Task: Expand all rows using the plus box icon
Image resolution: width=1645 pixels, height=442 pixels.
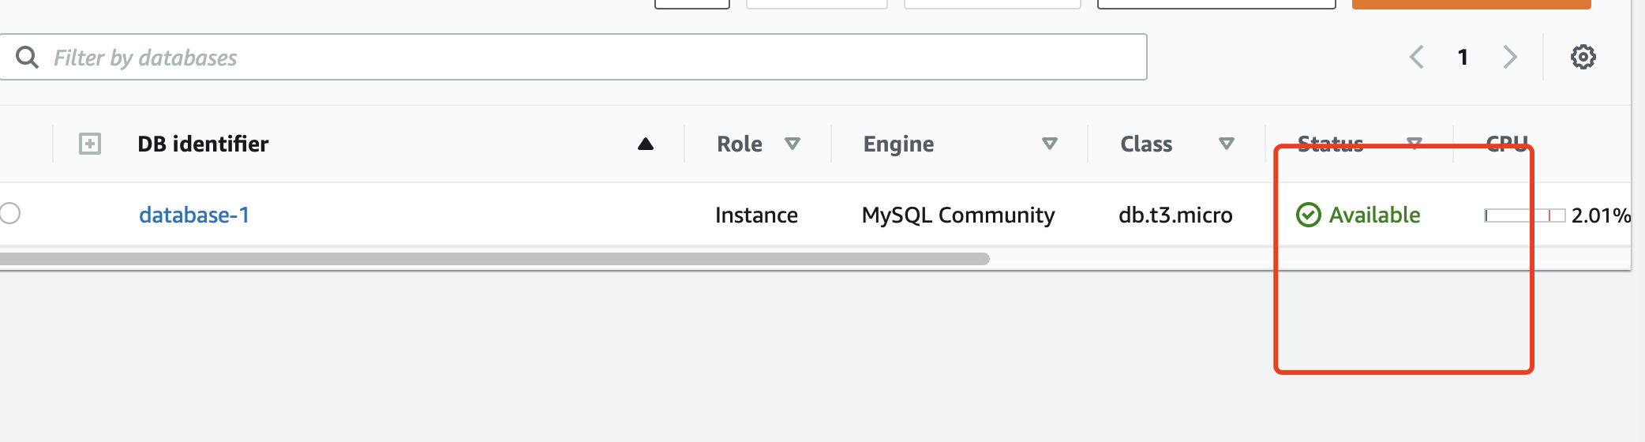Action: (90, 144)
